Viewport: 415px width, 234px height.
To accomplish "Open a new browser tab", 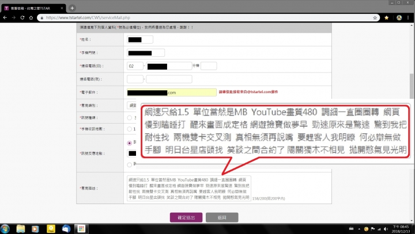I will (x=72, y=8).
